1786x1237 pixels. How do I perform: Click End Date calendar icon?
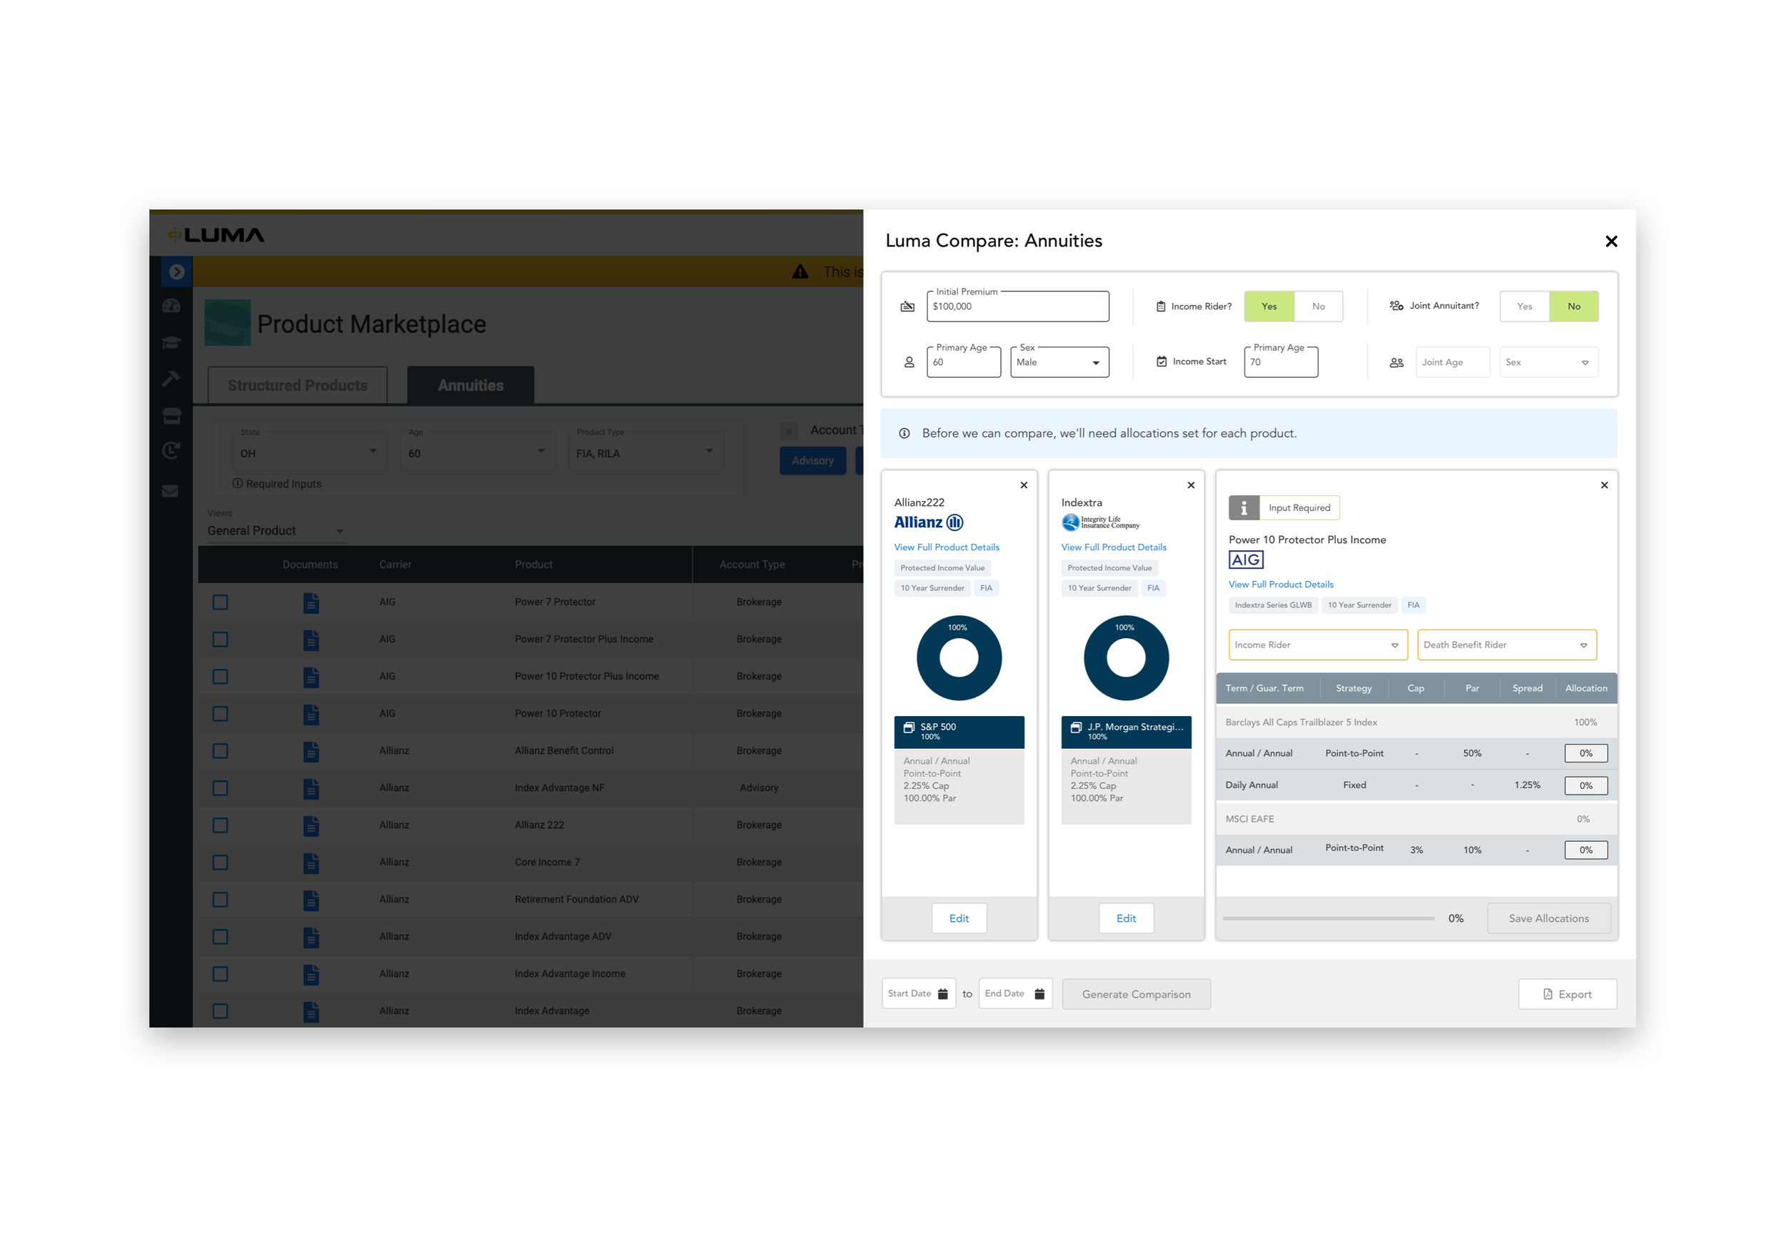[1040, 993]
